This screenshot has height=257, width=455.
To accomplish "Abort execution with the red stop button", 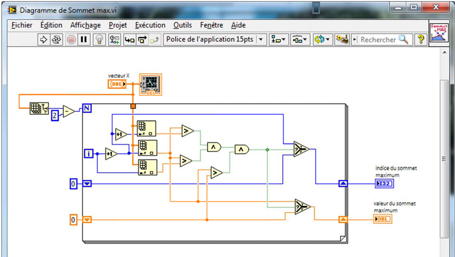I will pos(71,40).
